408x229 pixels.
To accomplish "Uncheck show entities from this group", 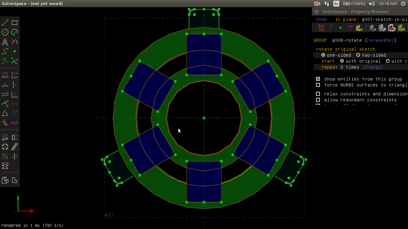I will click(318, 79).
